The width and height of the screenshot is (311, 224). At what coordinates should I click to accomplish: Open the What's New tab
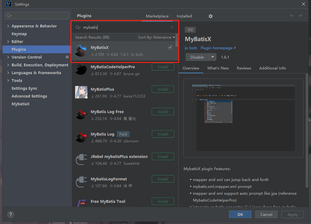(x=218, y=68)
